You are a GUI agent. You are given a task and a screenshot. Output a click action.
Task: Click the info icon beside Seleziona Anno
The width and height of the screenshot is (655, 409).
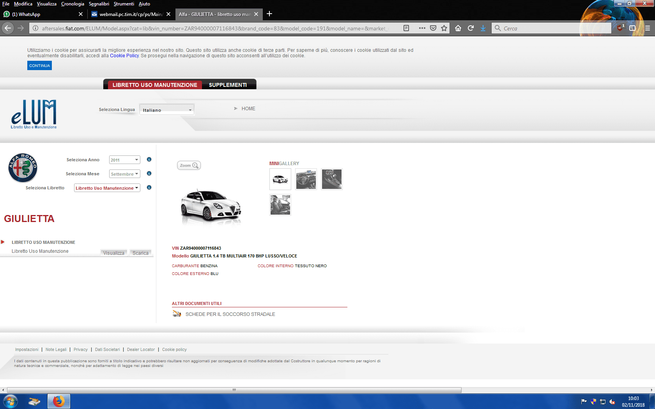pos(149,160)
